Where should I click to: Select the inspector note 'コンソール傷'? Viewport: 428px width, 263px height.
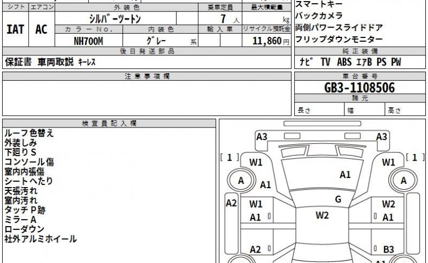click(x=29, y=162)
